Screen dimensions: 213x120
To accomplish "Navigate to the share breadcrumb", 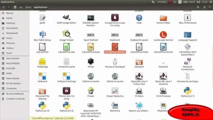I will click(28, 7).
